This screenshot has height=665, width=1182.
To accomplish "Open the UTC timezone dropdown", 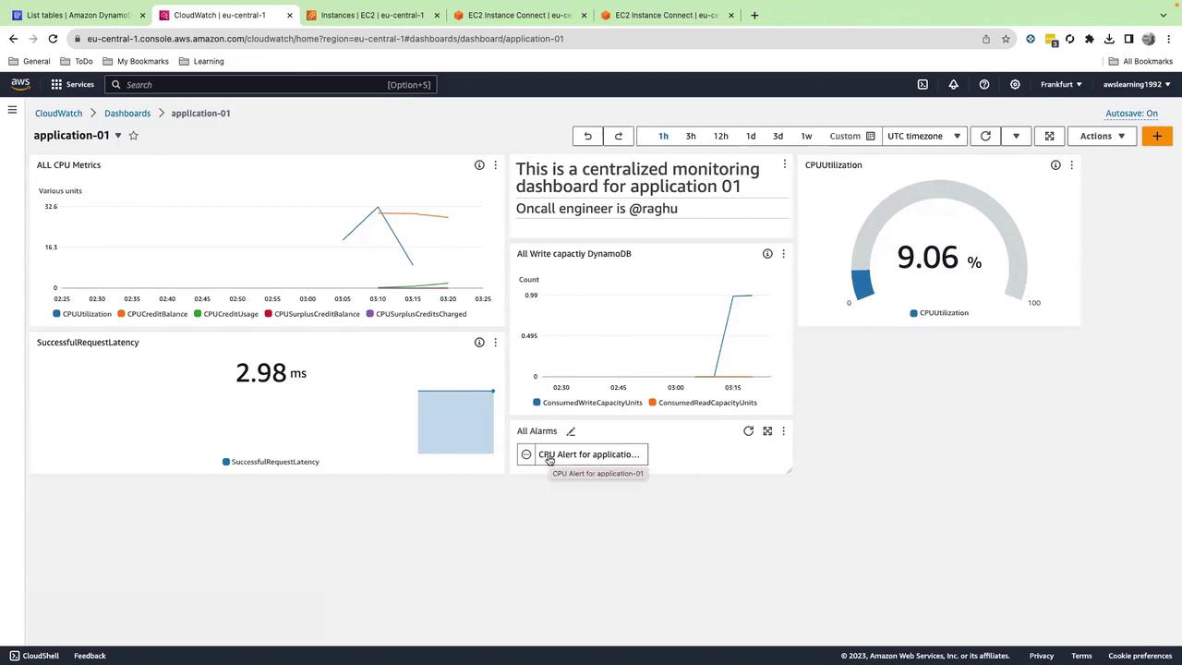I will coord(923,136).
